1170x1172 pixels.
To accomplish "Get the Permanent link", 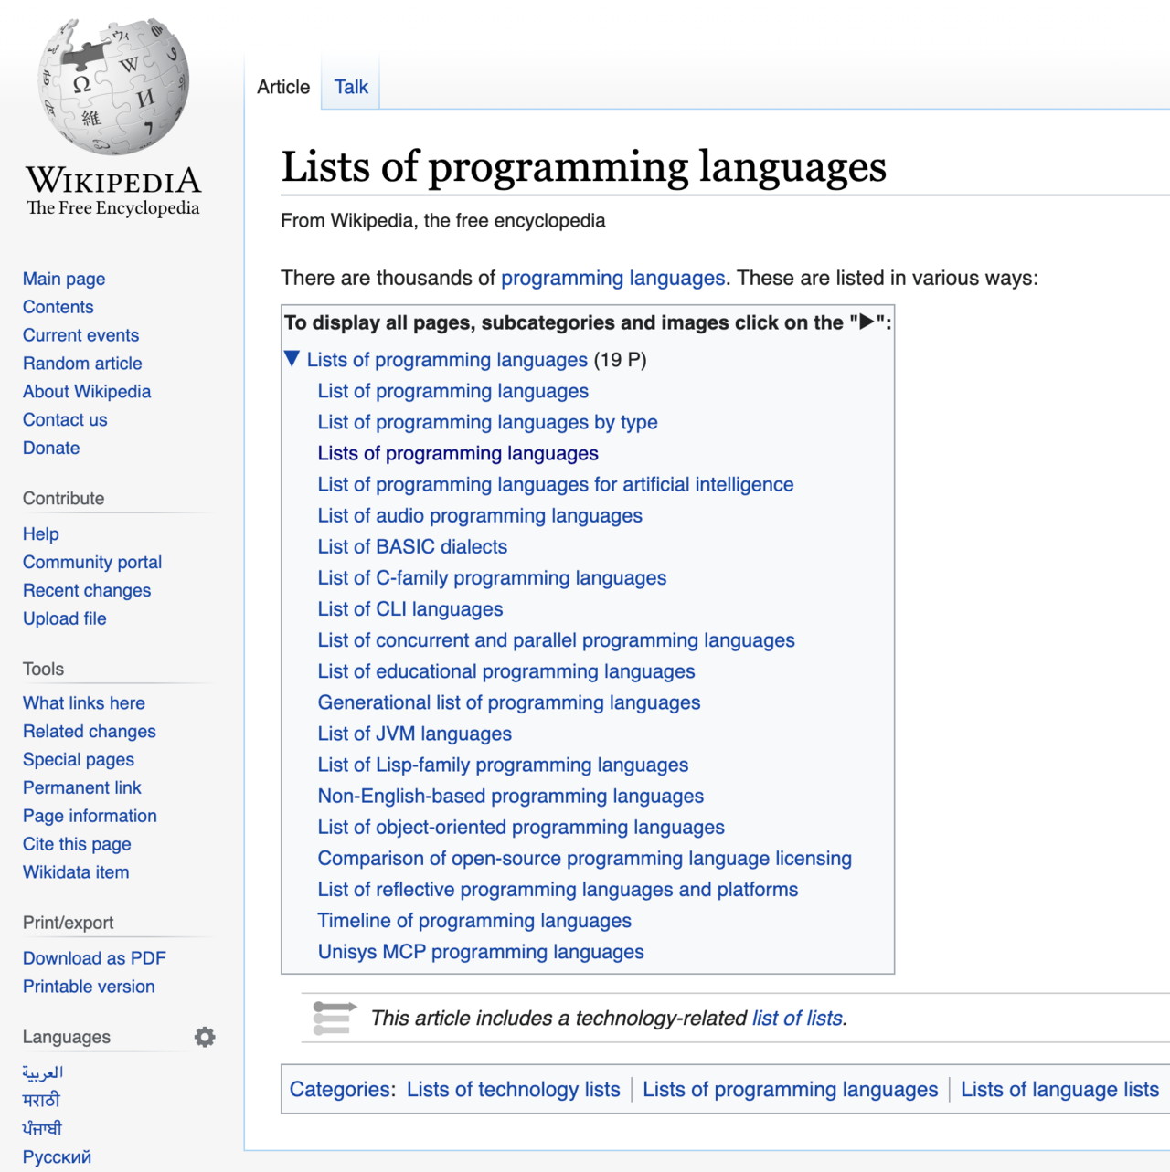I will 82,788.
